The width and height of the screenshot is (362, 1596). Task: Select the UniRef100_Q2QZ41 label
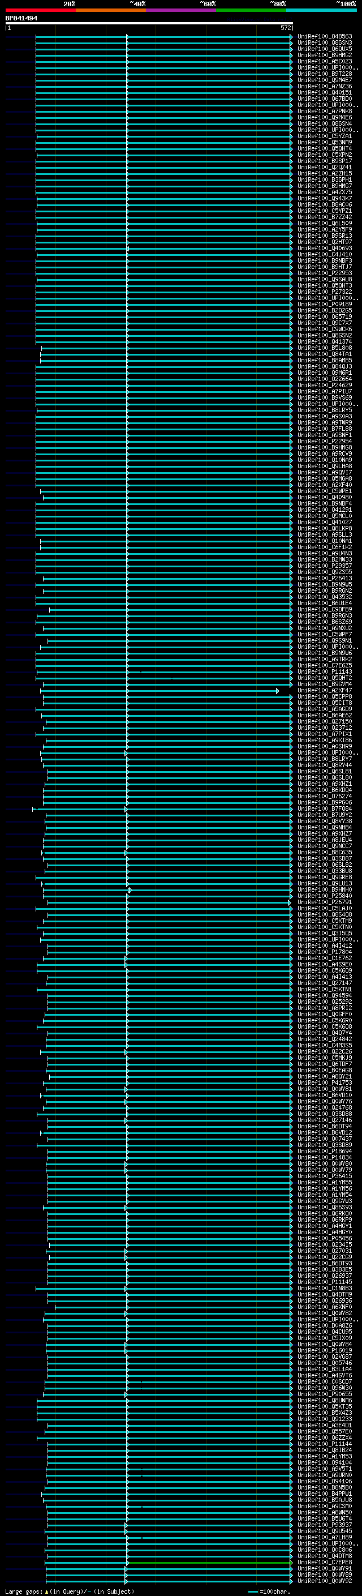[325, 167]
